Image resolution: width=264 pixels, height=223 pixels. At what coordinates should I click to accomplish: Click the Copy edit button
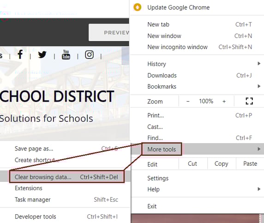pos(222,163)
